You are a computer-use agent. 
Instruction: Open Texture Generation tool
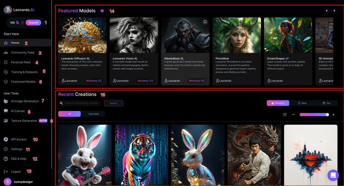point(24,121)
